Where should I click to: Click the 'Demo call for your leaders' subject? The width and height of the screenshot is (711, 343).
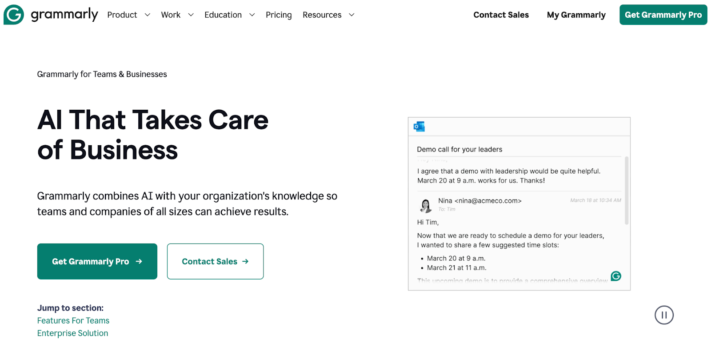(x=459, y=149)
